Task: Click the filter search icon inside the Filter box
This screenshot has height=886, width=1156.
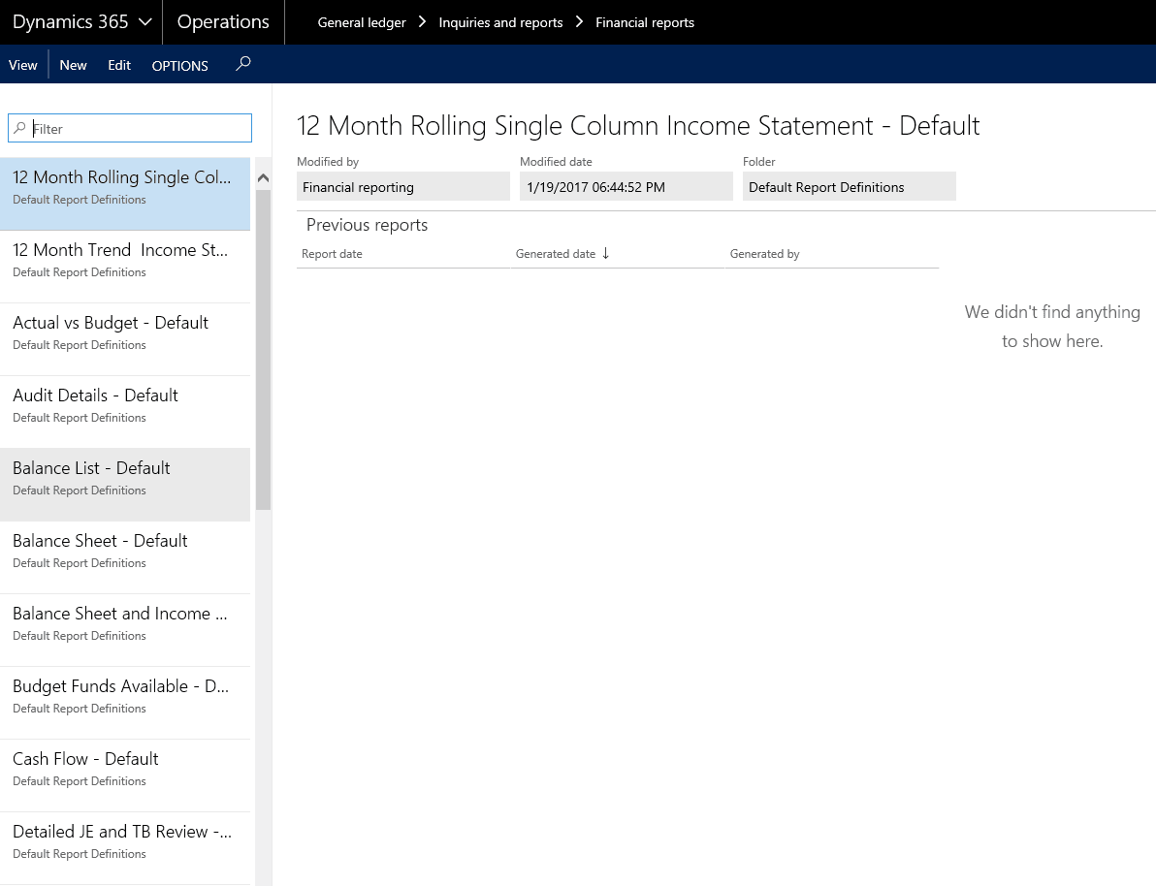Action: (x=19, y=128)
